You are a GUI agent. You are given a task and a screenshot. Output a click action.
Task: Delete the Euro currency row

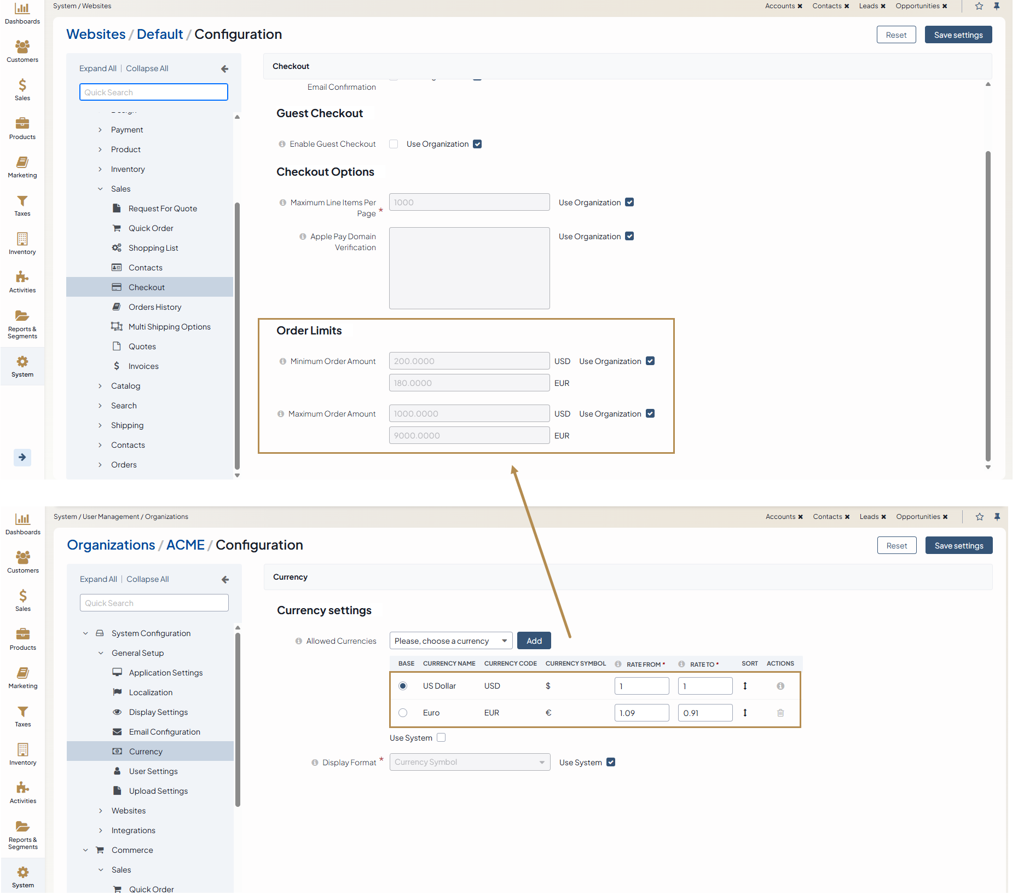pyautogui.click(x=780, y=713)
